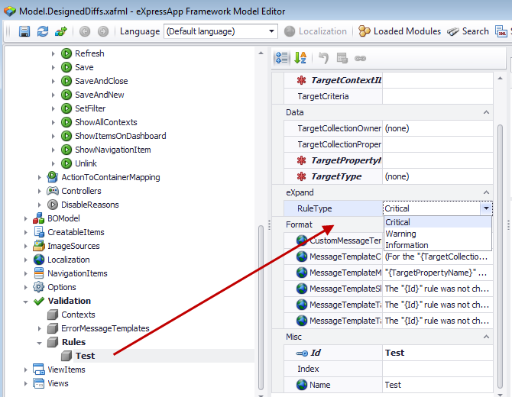
Task: Click the ShowAllContexts green play icon
Action: point(66,122)
